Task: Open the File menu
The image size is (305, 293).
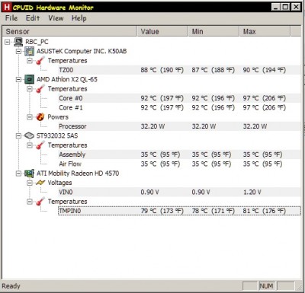Action: 11,18
